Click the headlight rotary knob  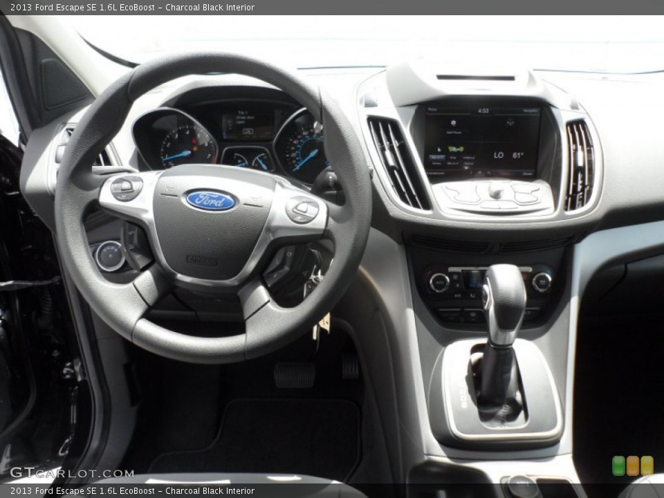[x=109, y=256]
